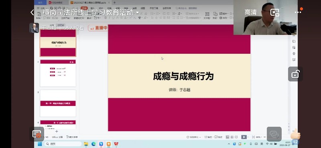Insert a 文本框 text box
This screenshot has width=321, height=148.
207,16
